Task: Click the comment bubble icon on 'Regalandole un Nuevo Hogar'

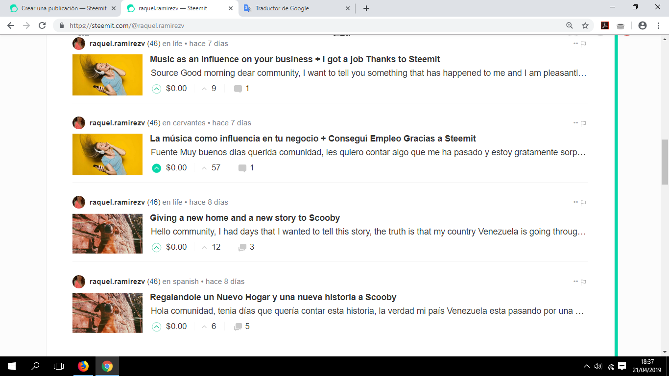Action: click(239, 326)
